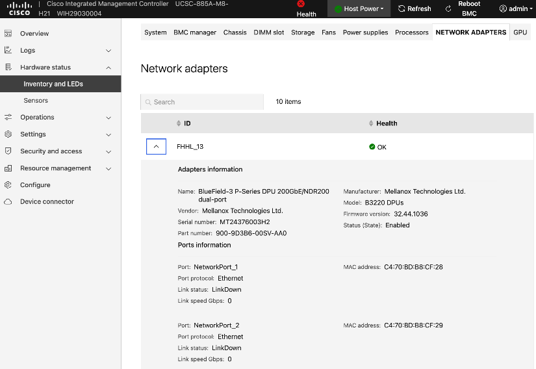Click the NetworkPort_2 port name
The width and height of the screenshot is (536, 369).
(x=216, y=325)
